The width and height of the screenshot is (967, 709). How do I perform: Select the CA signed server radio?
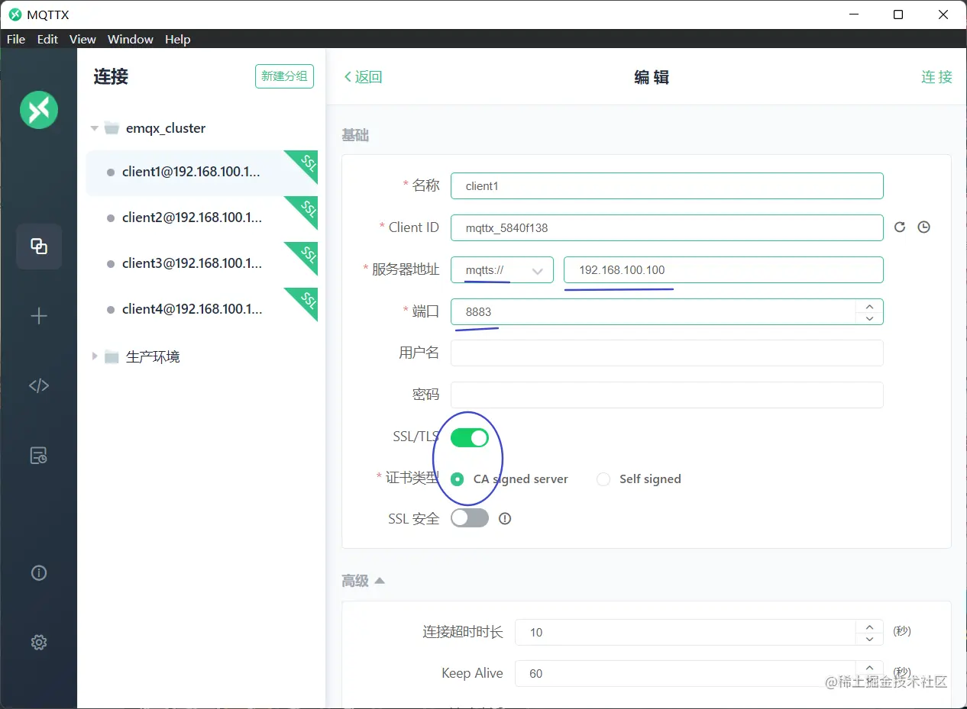[x=458, y=479]
